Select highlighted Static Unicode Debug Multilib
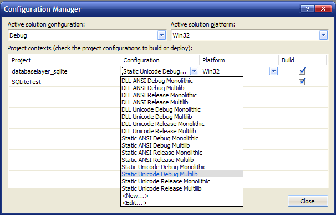Image resolution: width=336 pixels, height=215 pixels. pyautogui.click(x=182, y=174)
